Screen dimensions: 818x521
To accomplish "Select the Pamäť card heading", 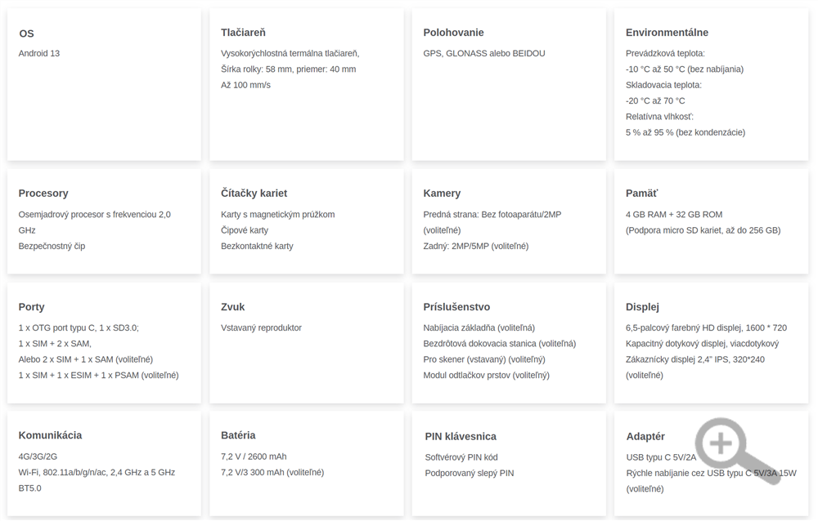I will (x=641, y=194).
